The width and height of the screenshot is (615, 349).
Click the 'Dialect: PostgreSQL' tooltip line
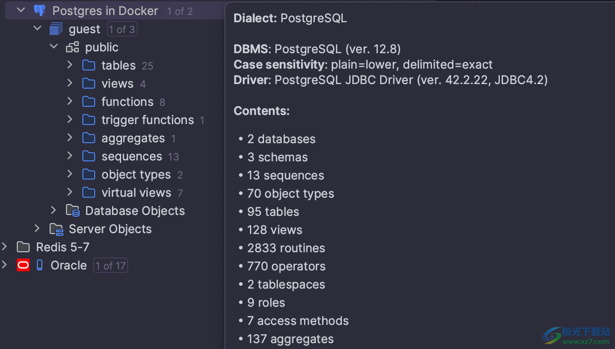(290, 18)
